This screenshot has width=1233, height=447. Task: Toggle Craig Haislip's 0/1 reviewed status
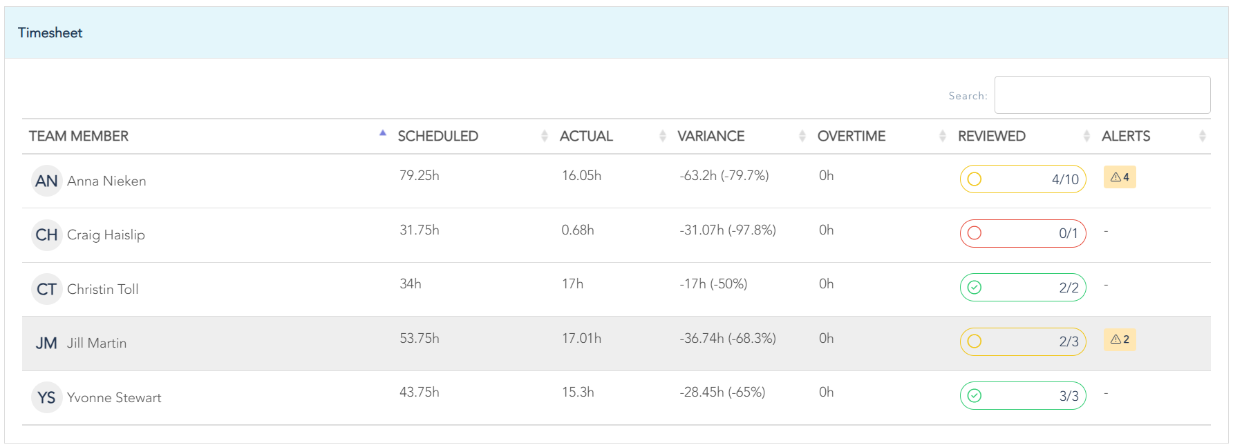pyautogui.click(x=975, y=233)
